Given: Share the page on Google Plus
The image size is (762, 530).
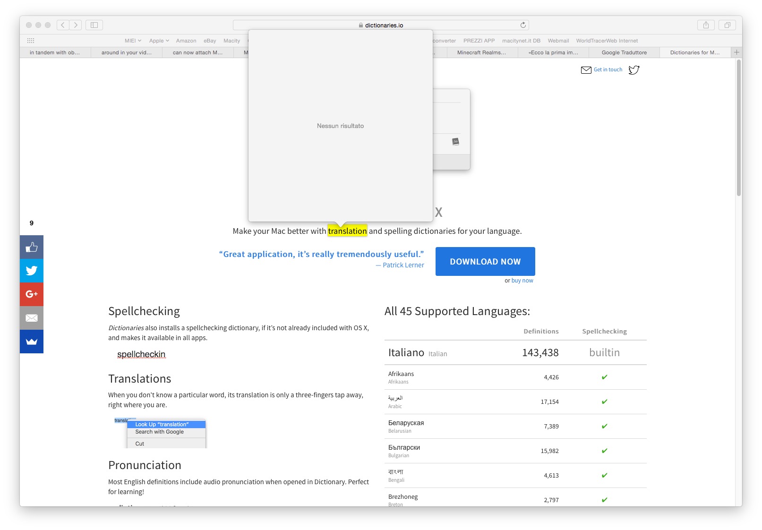Looking at the screenshot, I should pyautogui.click(x=32, y=294).
